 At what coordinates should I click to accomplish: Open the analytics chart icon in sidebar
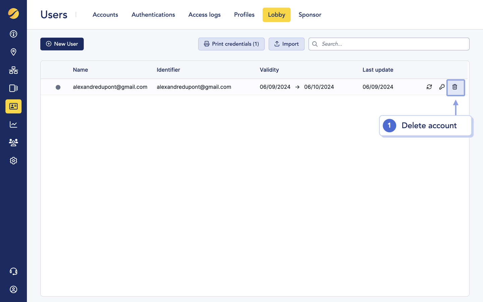(x=13, y=124)
